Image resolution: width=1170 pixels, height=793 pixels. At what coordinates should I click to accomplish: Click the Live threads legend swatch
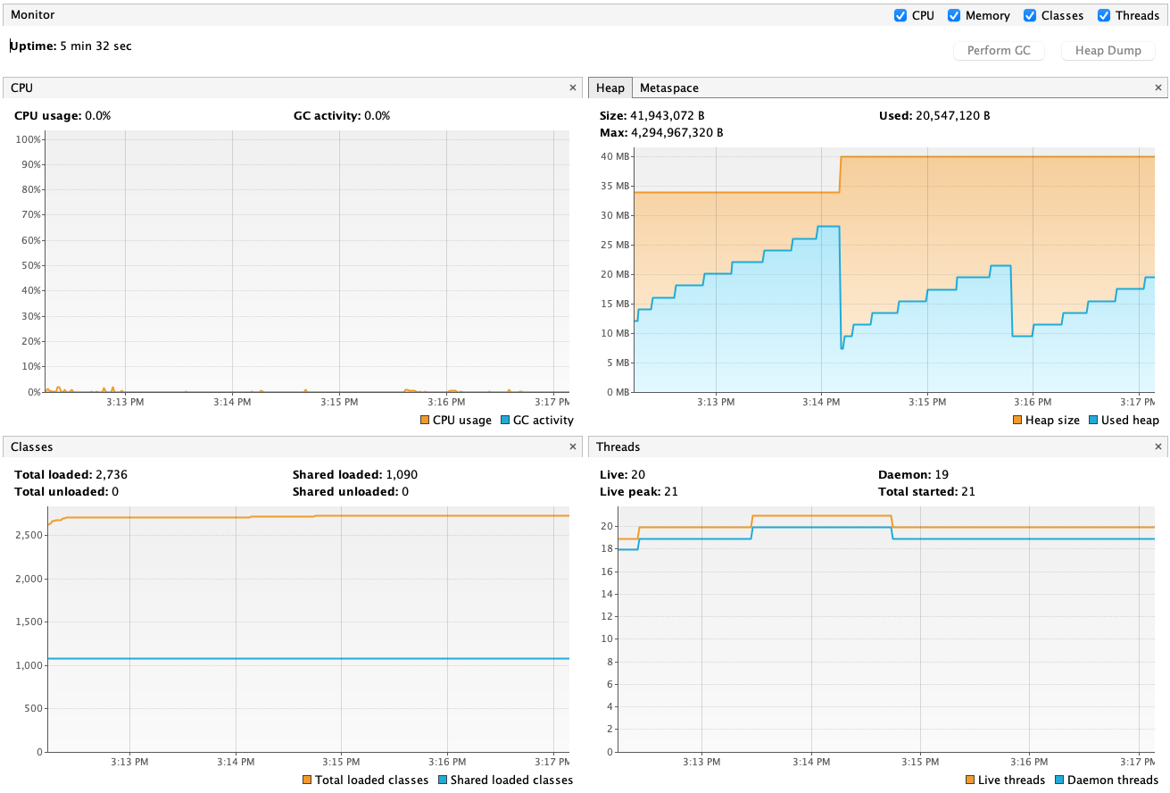coord(970,780)
